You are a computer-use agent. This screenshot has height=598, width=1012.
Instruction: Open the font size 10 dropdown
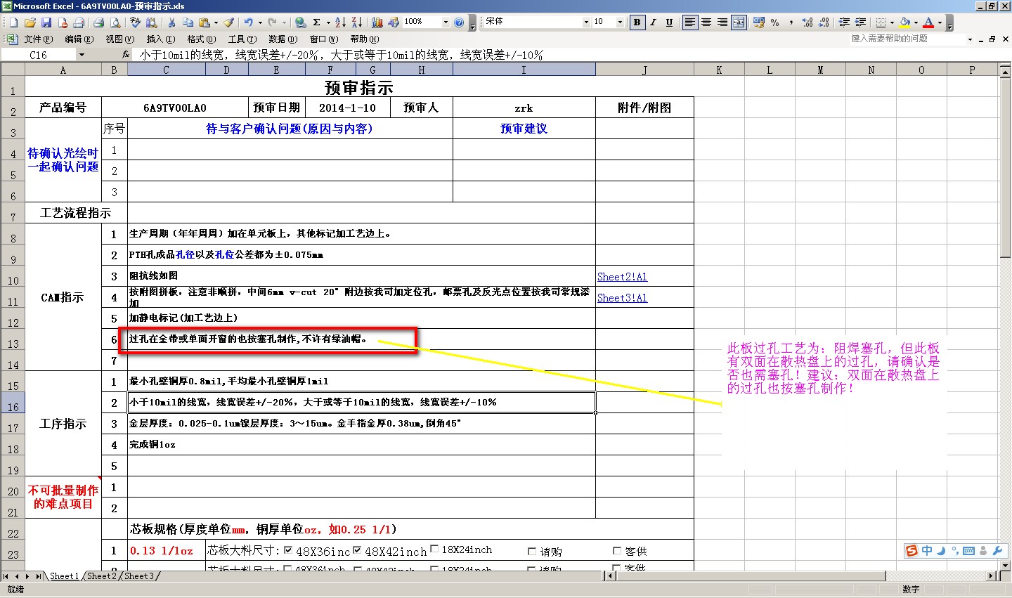point(620,22)
